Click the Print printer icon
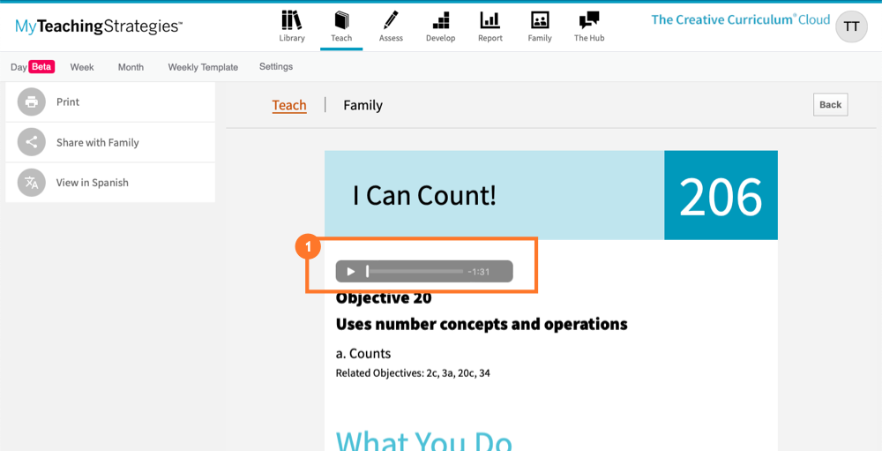This screenshot has height=451, width=882. pos(32,102)
